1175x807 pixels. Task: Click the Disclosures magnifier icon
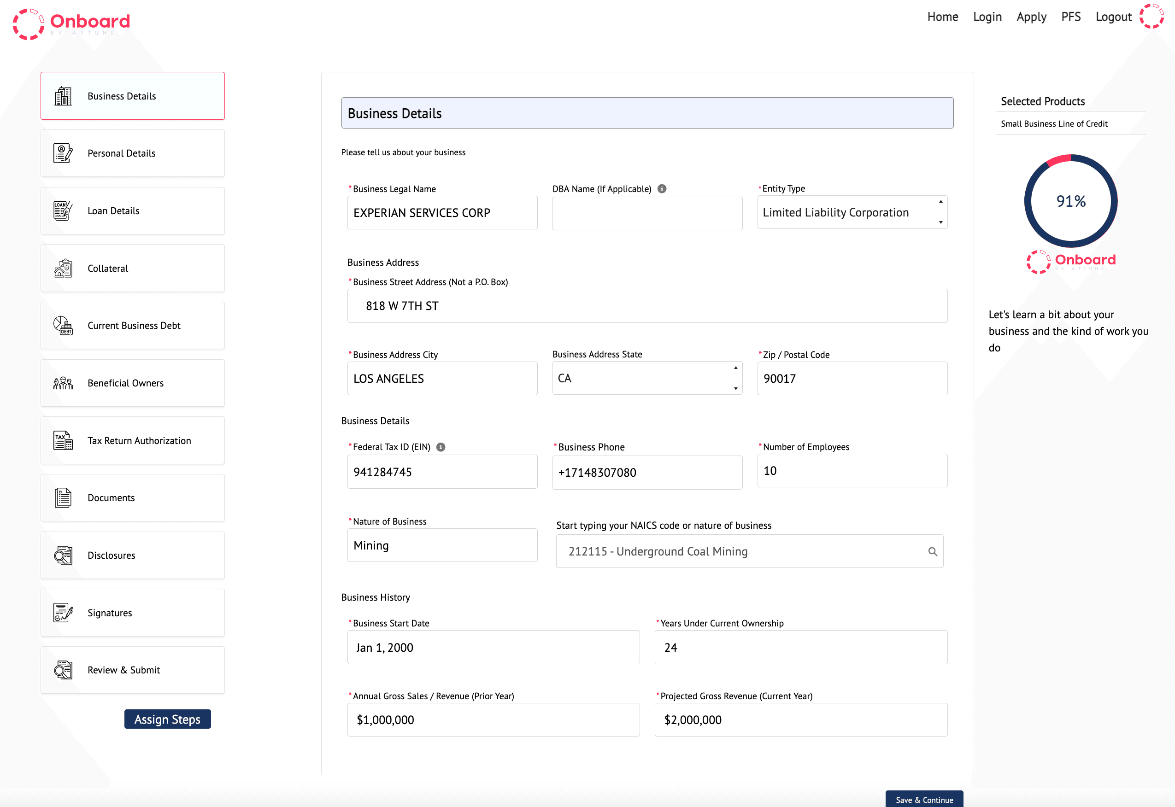[63, 555]
